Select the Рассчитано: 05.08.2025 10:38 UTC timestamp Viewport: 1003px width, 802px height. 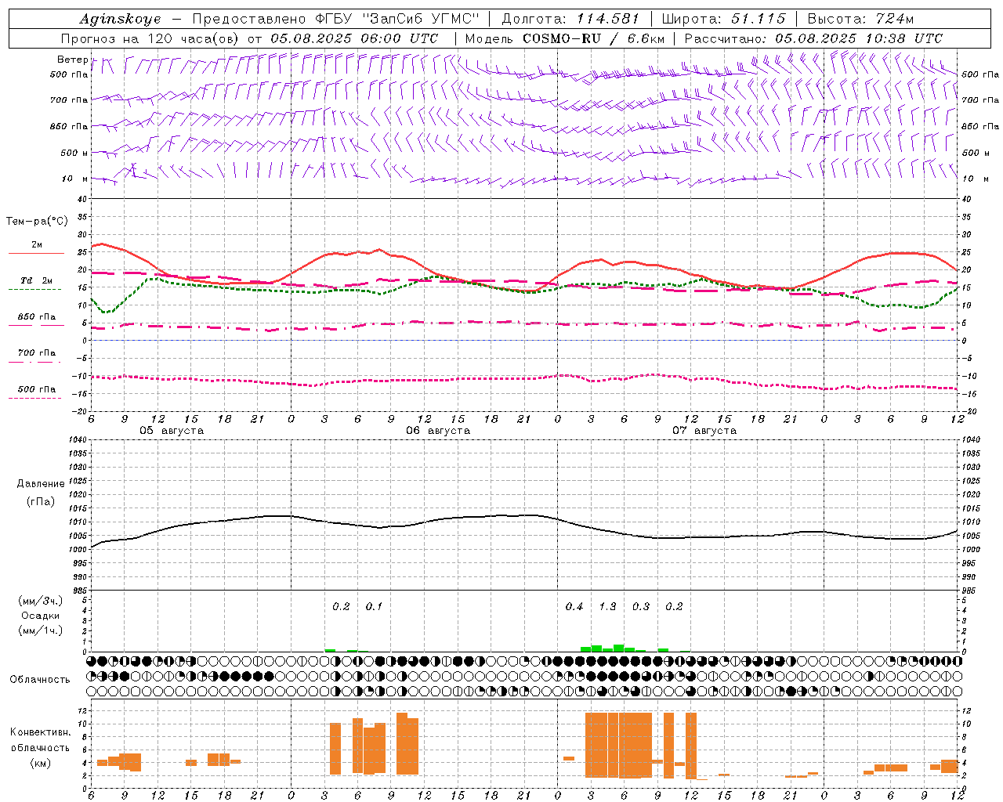click(813, 38)
